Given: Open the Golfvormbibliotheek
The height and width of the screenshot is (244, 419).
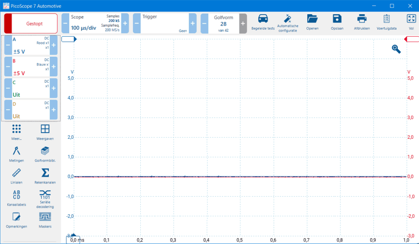Looking at the screenshot, I should [x=45, y=154].
